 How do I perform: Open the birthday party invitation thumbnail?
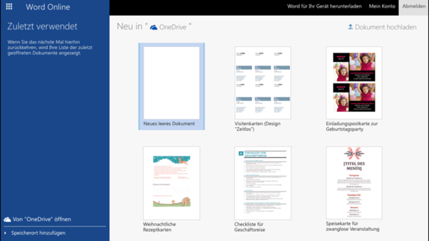354,82
